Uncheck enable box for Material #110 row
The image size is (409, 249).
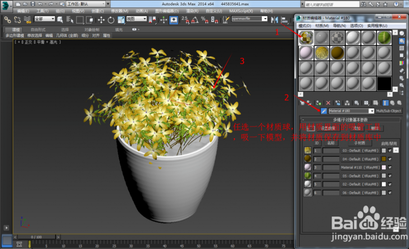pos(390,167)
